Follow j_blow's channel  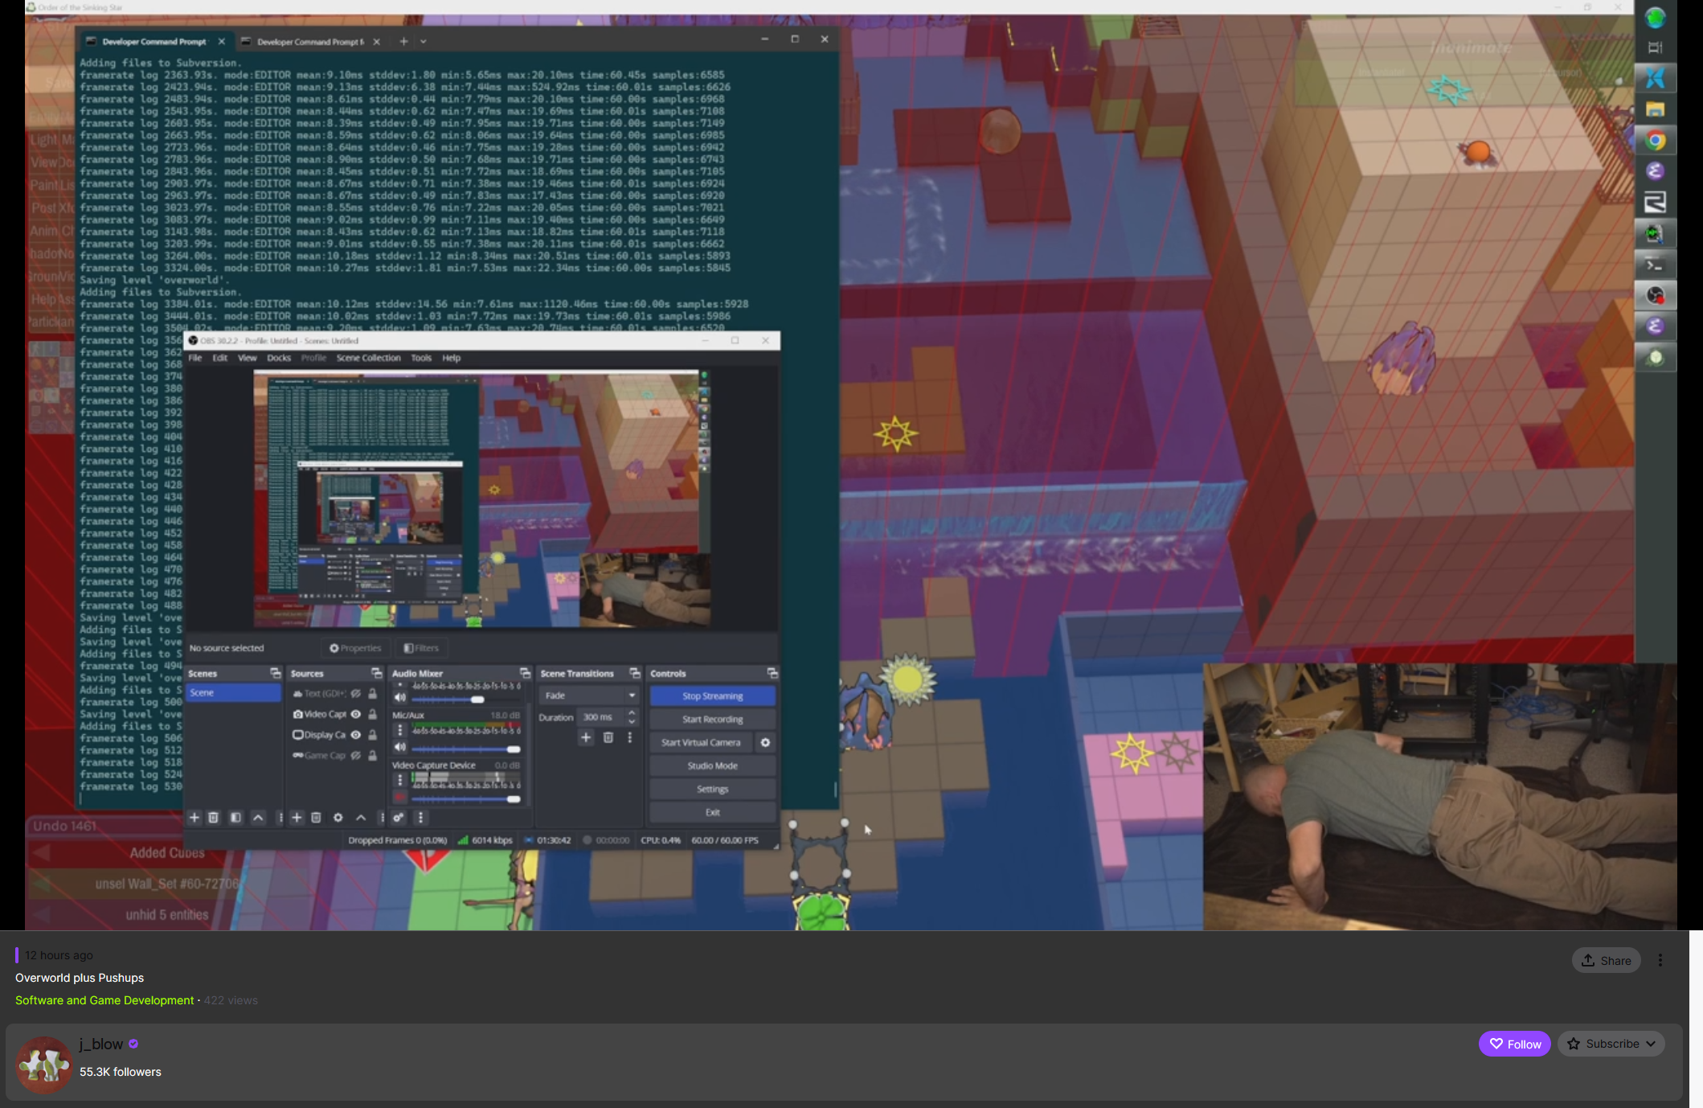(1514, 1044)
